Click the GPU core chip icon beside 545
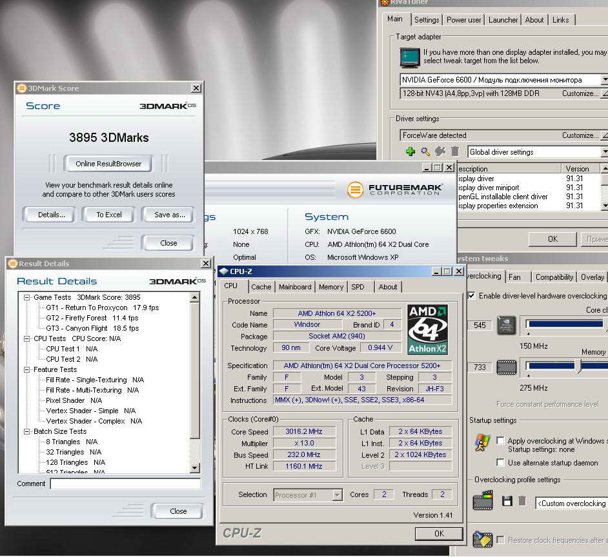Screen dimensions: 608x557 507,326
